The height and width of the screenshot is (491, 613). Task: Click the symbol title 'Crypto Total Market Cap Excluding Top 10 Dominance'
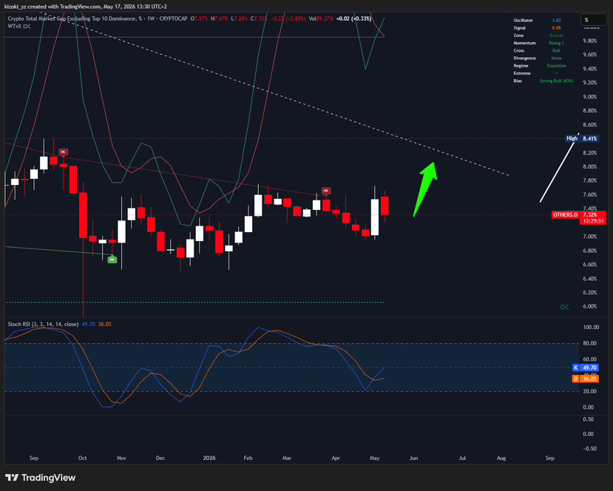point(72,18)
